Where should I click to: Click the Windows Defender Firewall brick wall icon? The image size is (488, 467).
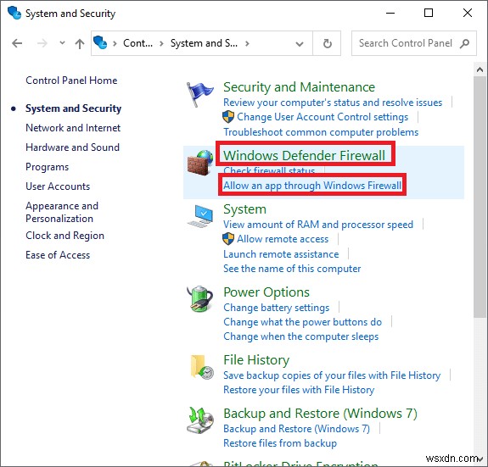click(x=200, y=163)
